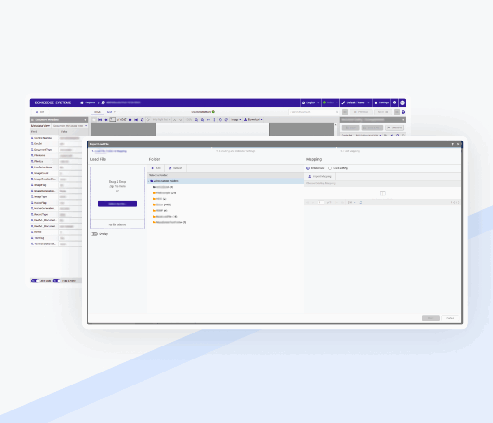The width and height of the screenshot is (493, 423).
Task: Open the help question mark in the header
Action: [394, 103]
